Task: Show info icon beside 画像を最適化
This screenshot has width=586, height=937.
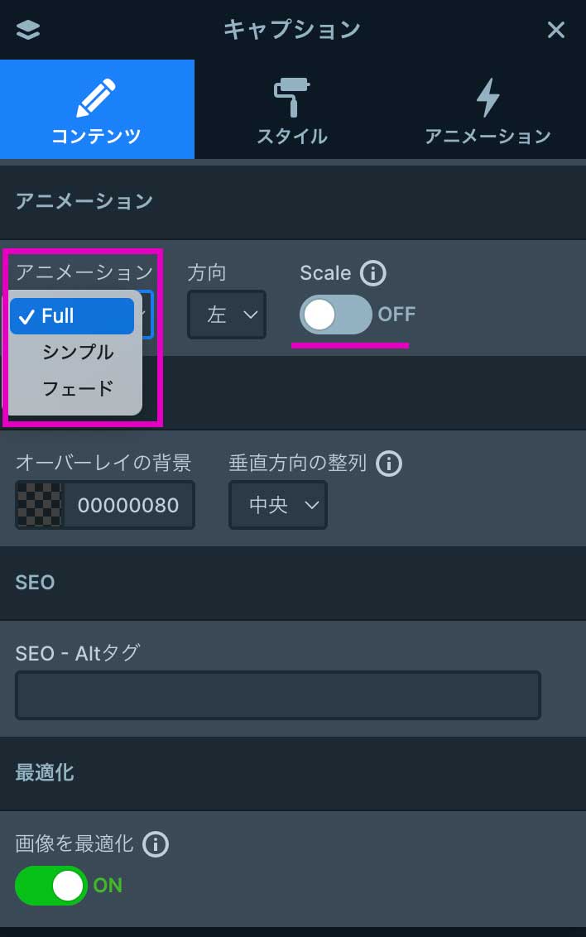Action: (156, 844)
